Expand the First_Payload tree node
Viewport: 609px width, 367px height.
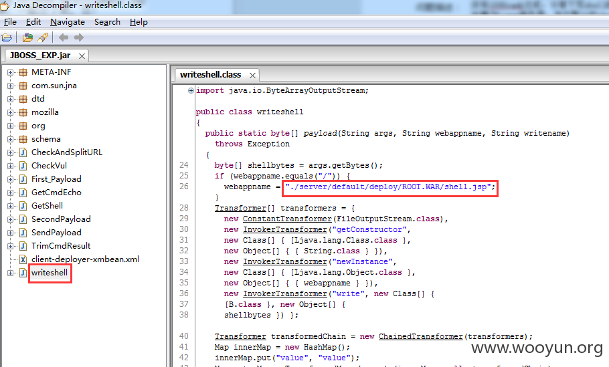pos(11,179)
